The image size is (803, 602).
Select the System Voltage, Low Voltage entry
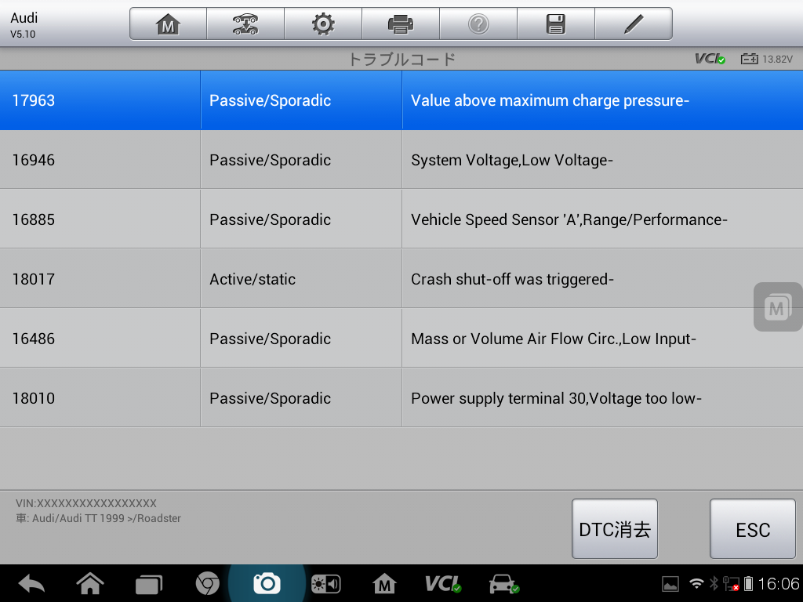[x=401, y=160]
